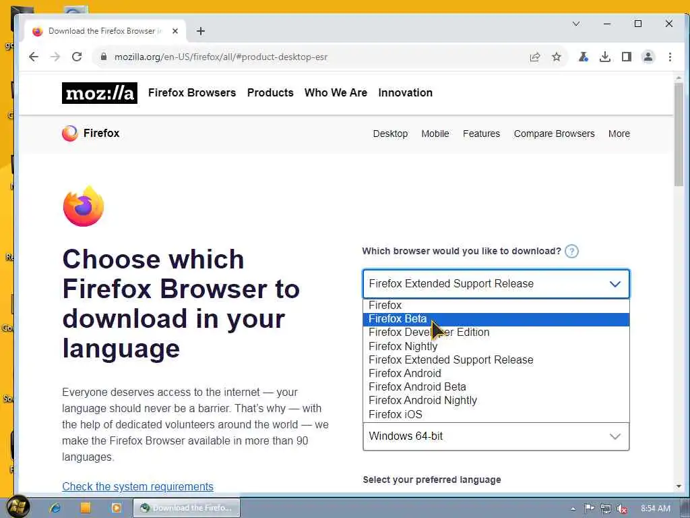The width and height of the screenshot is (690, 518).
Task: Show hidden tray icons arrow
Action: (573, 509)
